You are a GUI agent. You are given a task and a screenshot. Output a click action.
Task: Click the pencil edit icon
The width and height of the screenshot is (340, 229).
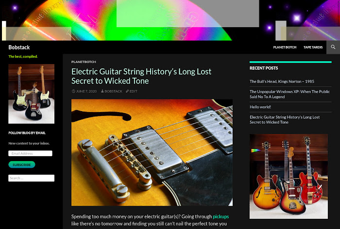pyautogui.click(x=127, y=91)
